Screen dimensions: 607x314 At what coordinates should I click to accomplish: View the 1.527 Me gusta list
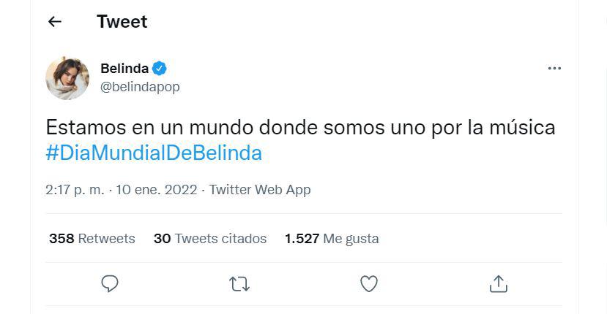[x=332, y=239]
